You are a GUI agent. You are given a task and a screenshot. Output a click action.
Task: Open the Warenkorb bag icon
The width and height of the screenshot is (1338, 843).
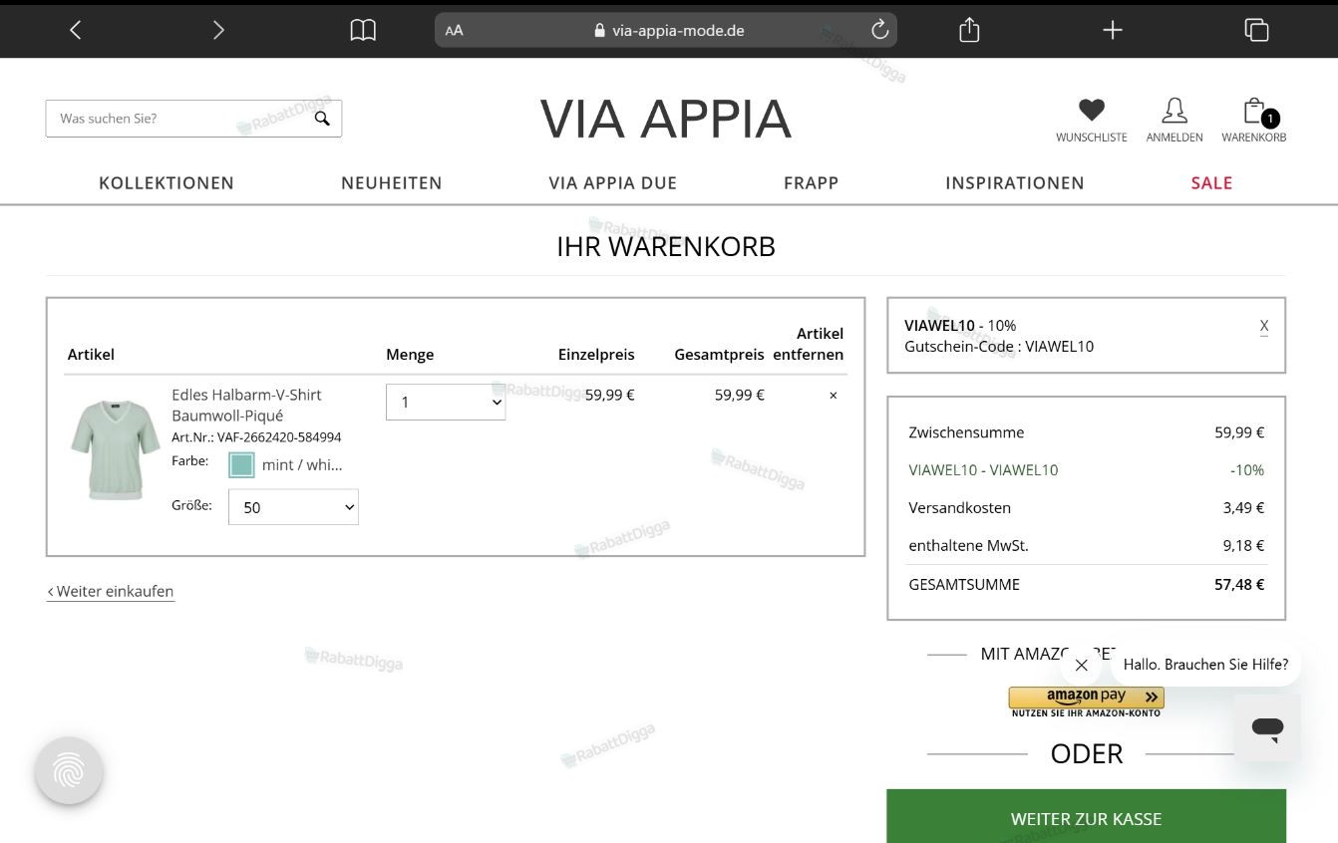(x=1256, y=112)
